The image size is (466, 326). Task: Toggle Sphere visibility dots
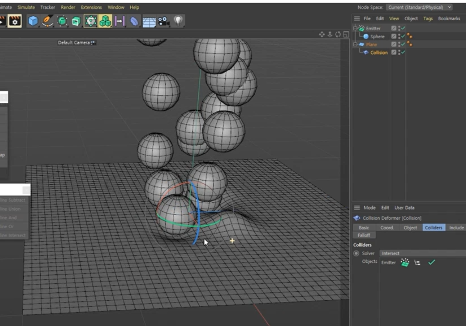tap(399, 37)
